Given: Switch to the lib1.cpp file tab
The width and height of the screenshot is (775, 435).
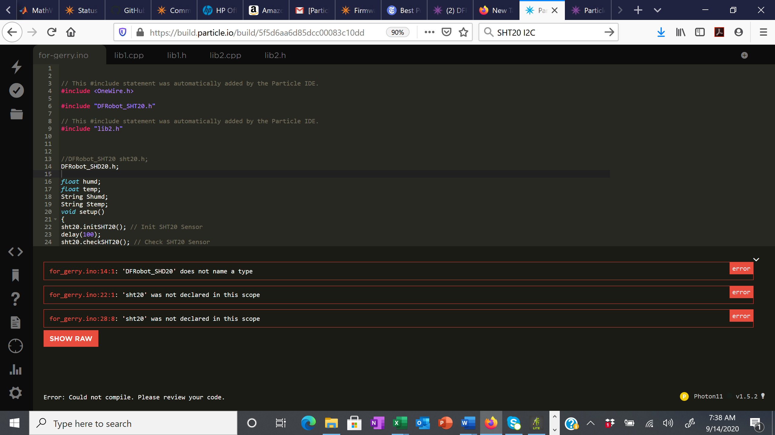Looking at the screenshot, I should (129, 55).
